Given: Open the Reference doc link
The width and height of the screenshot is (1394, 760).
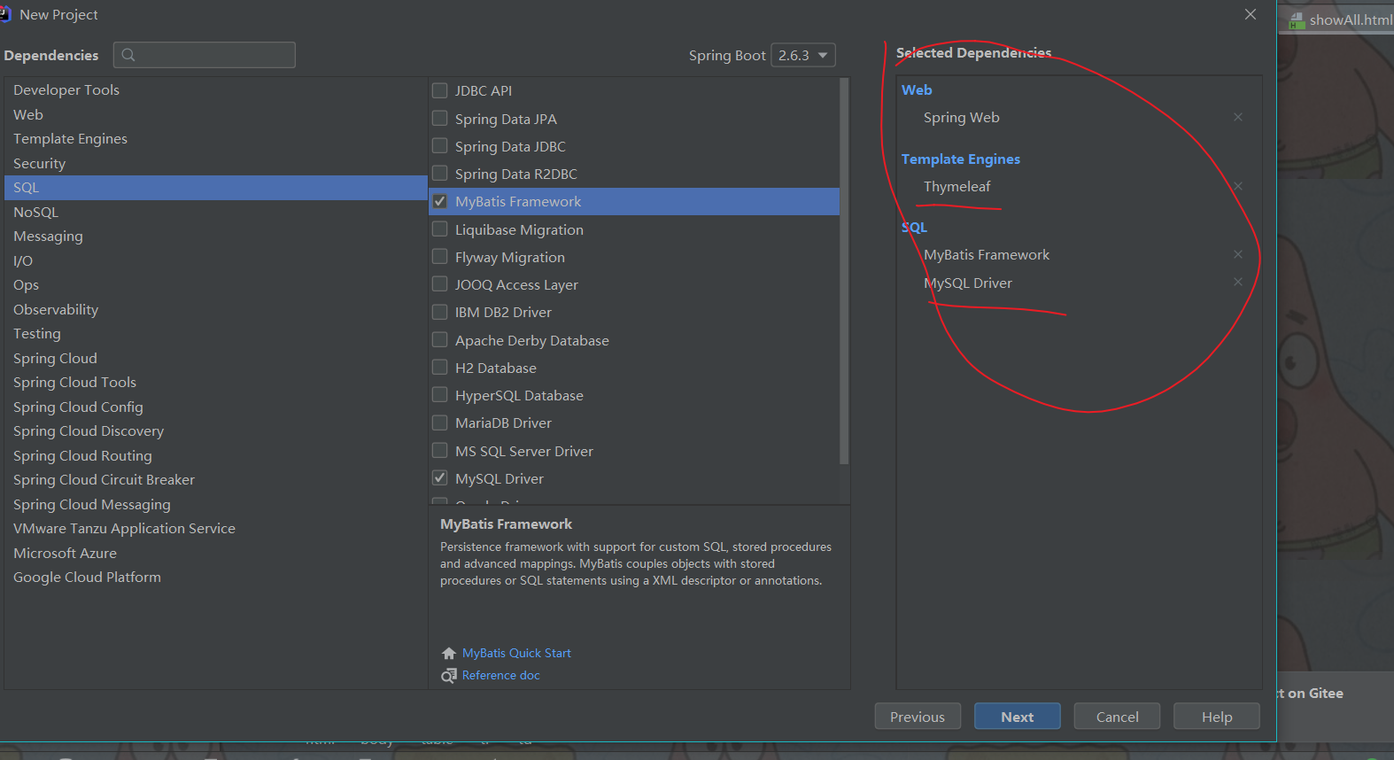Looking at the screenshot, I should click(501, 676).
